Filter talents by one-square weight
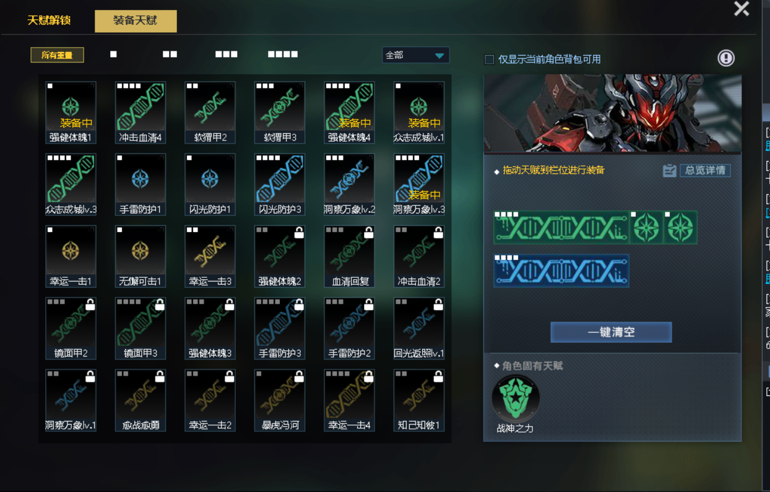The image size is (770, 492). (x=113, y=54)
